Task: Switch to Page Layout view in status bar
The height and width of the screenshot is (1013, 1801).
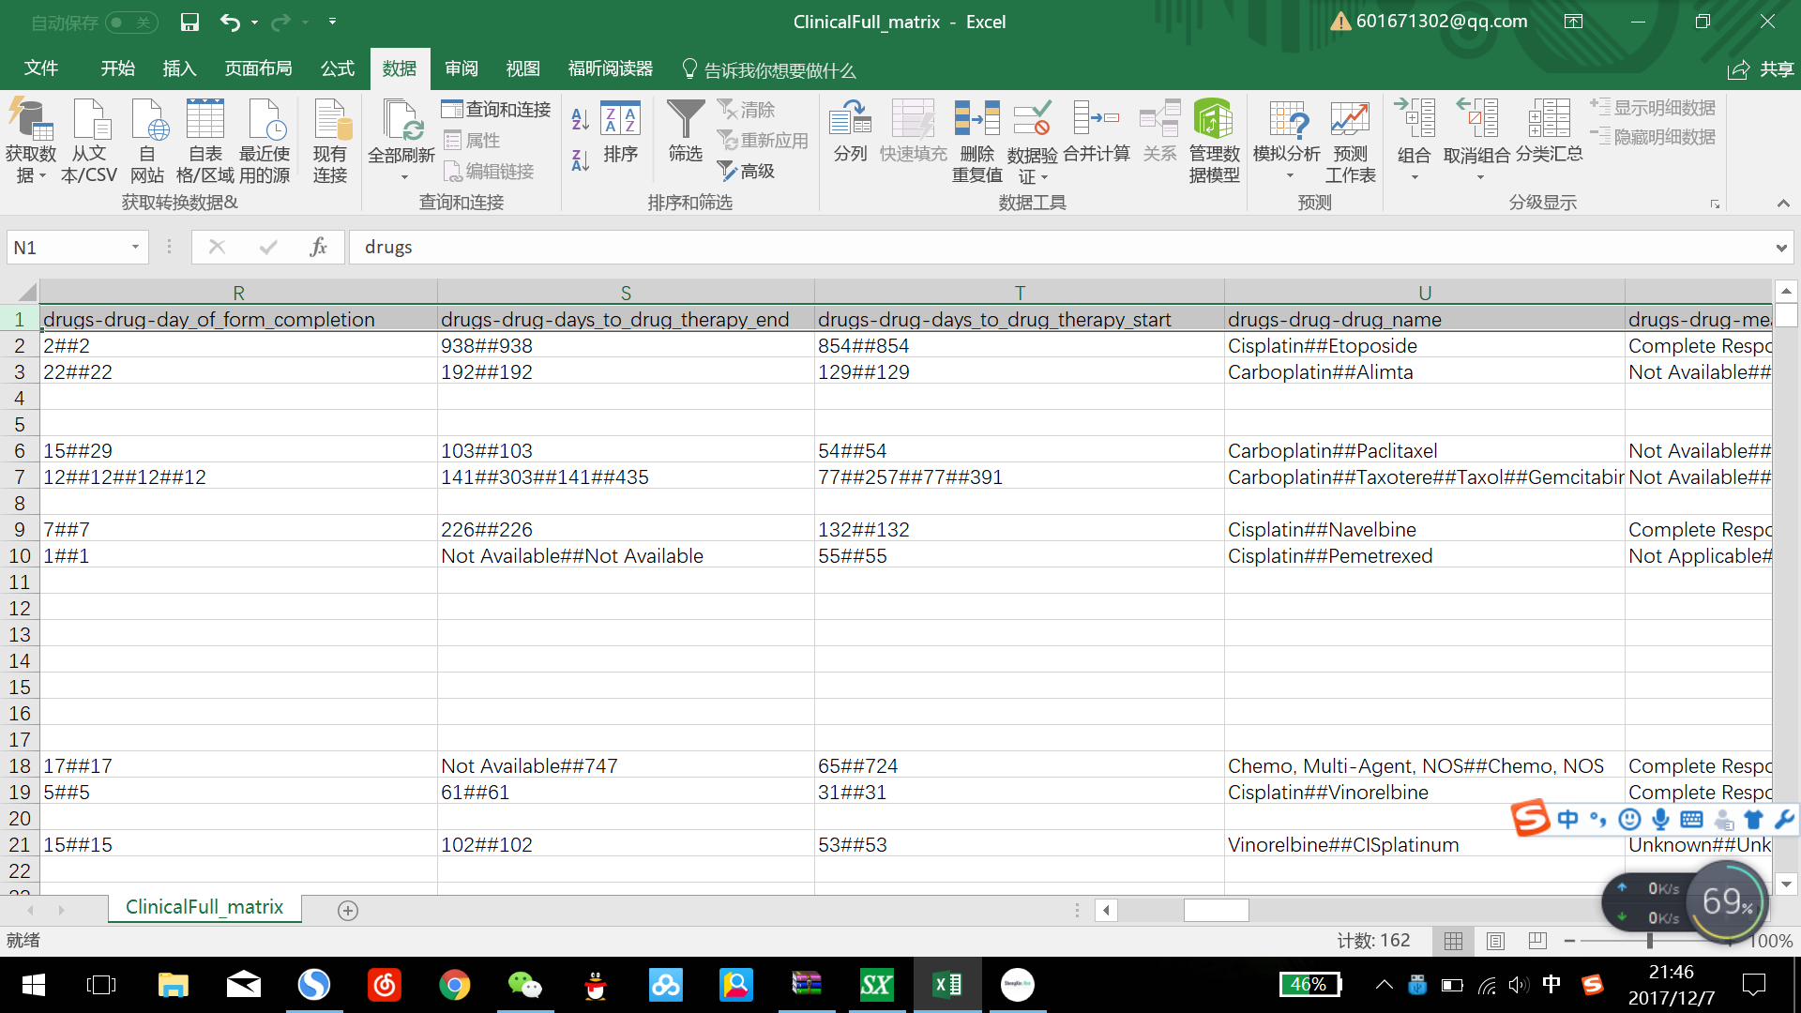Action: click(x=1495, y=940)
